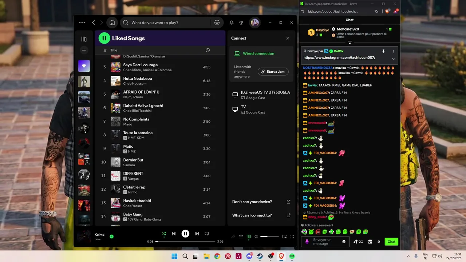Open Brave site settings icon in address bar

pos(303,11)
